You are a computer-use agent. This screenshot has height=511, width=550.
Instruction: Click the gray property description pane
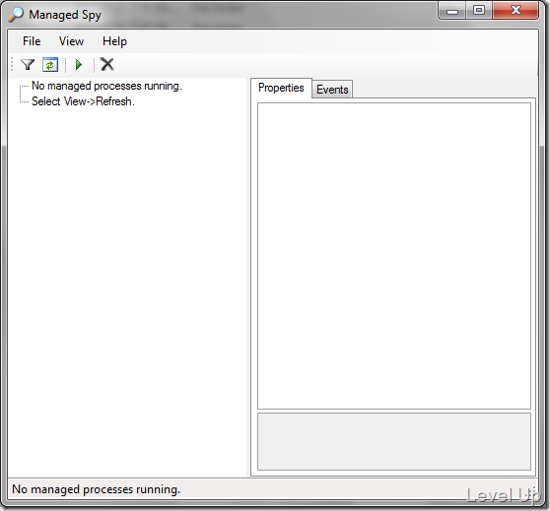394,442
